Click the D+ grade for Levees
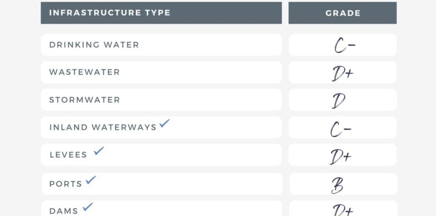Screen dimensions: 436x216 click(x=341, y=157)
